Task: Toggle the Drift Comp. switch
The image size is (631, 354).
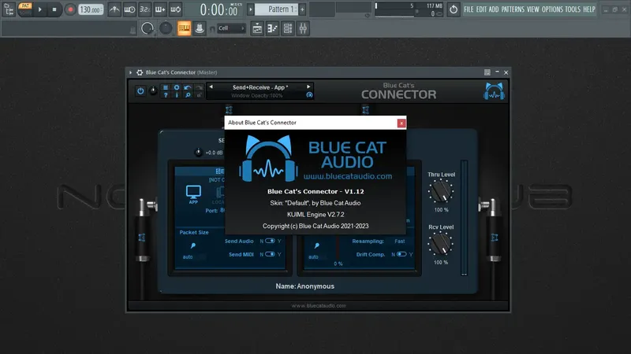Action: [x=401, y=254]
